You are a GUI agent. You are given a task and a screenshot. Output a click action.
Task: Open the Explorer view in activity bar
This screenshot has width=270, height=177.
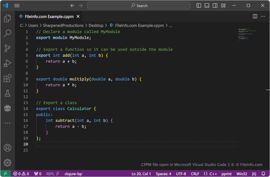(x=7, y=18)
